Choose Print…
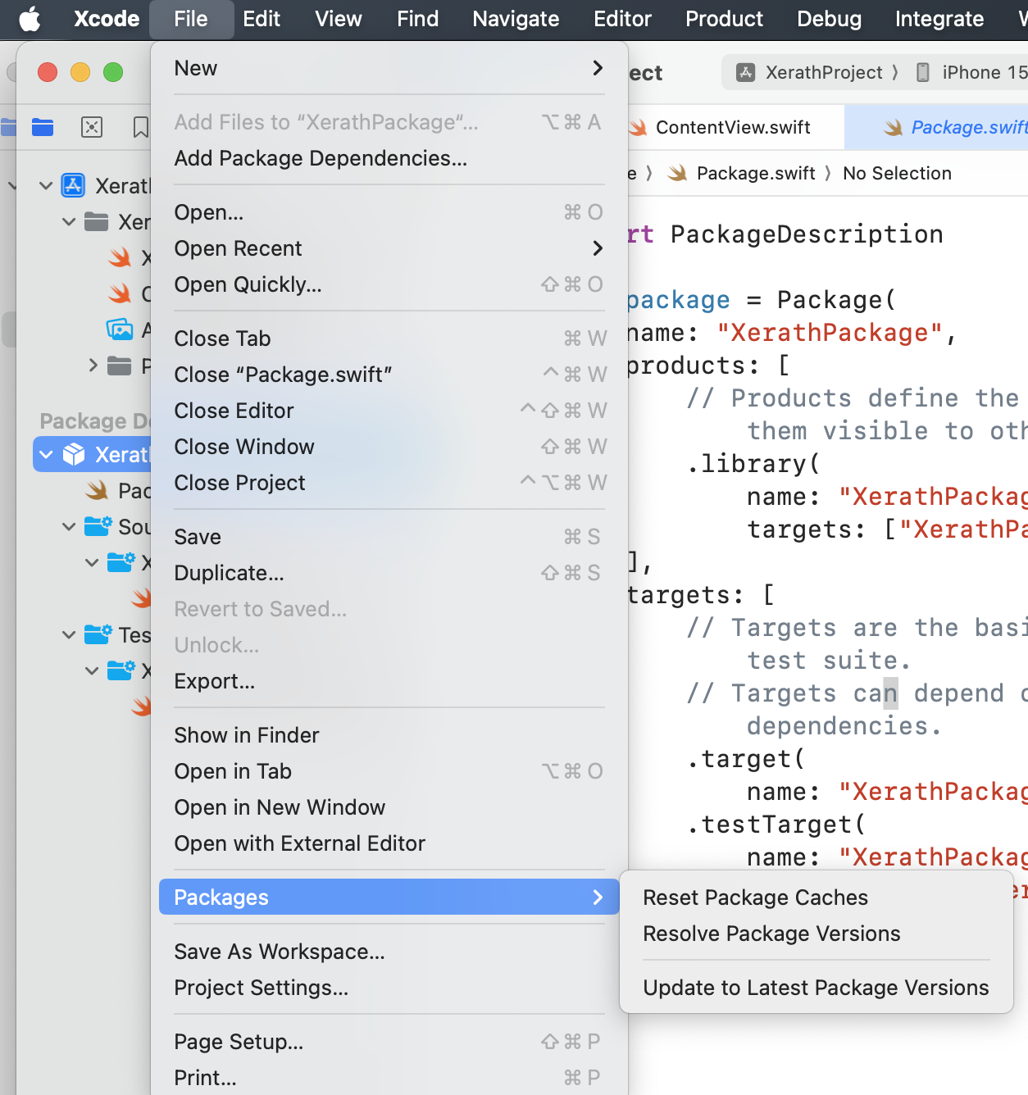This screenshot has width=1028, height=1095. [389, 1078]
